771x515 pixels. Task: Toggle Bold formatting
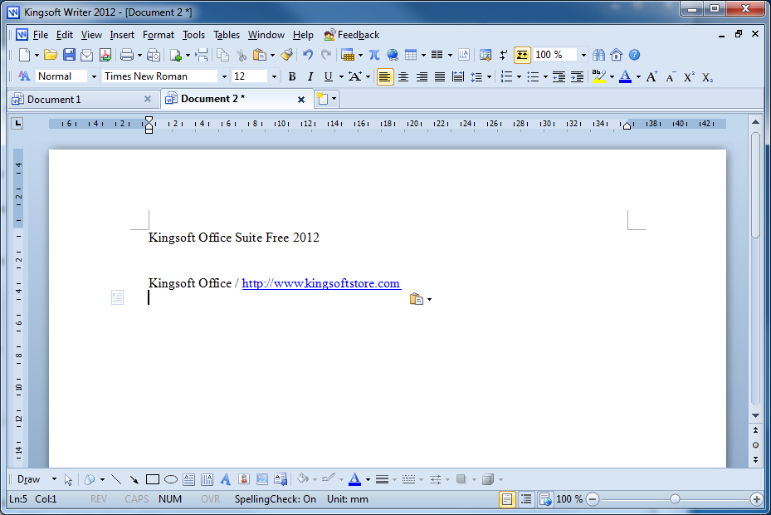tap(292, 76)
